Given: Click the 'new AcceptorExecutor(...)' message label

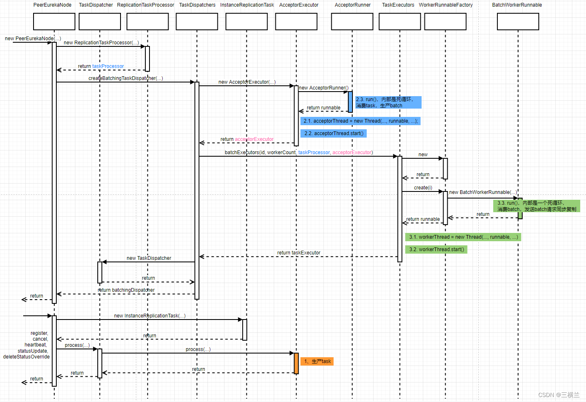Looking at the screenshot, I should [x=247, y=82].
